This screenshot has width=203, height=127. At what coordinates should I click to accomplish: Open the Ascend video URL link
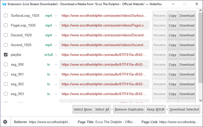pos(104,45)
